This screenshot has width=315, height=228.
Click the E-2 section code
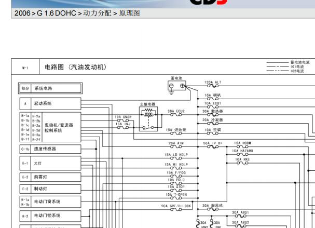click(x=25, y=177)
